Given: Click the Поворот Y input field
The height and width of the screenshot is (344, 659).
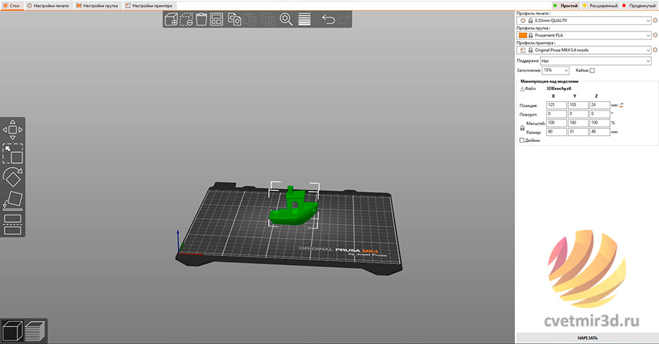Looking at the screenshot, I should point(578,114).
